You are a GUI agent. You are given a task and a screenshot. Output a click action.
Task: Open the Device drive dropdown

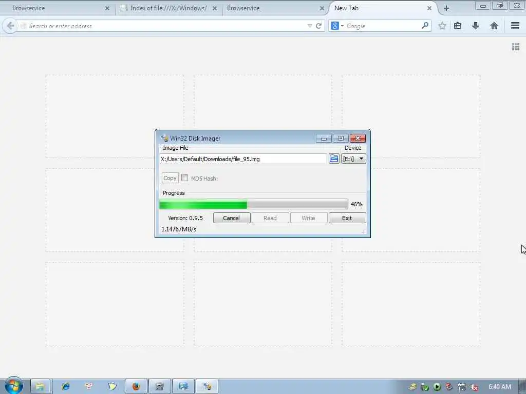pyautogui.click(x=353, y=159)
